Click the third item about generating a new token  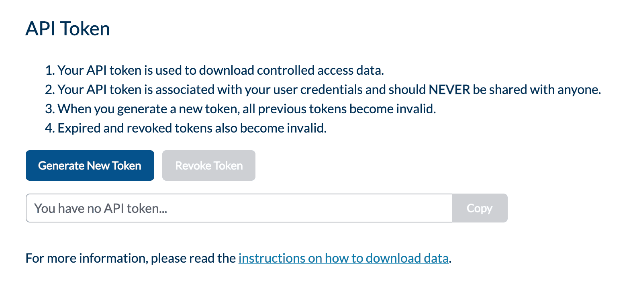pos(247,109)
